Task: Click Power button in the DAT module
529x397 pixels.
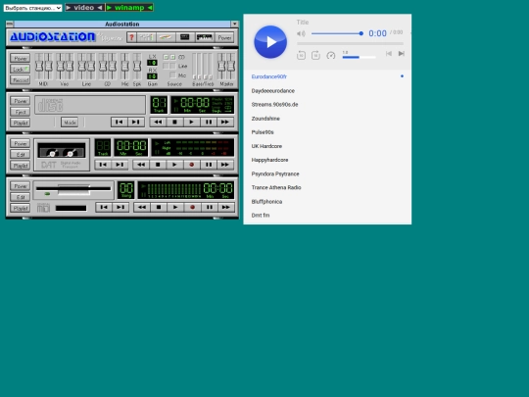Action: point(21,143)
